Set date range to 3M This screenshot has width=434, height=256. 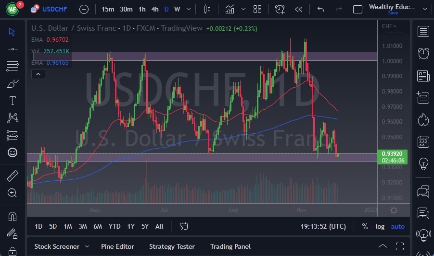click(83, 226)
